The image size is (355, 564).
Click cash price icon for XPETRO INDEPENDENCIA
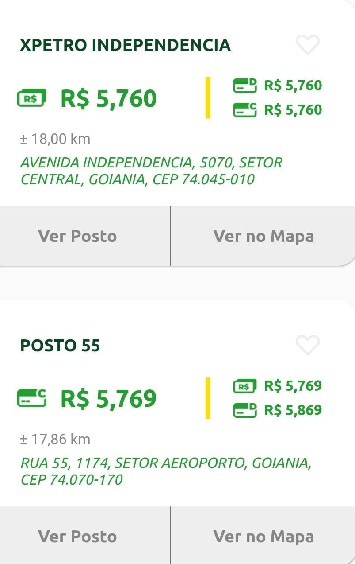31,98
